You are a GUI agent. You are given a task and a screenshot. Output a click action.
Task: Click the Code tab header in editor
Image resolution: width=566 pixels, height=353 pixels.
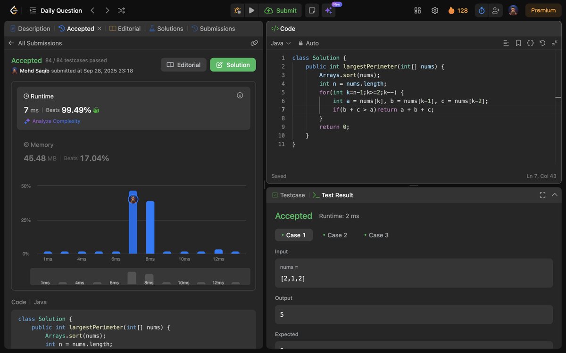(x=283, y=29)
